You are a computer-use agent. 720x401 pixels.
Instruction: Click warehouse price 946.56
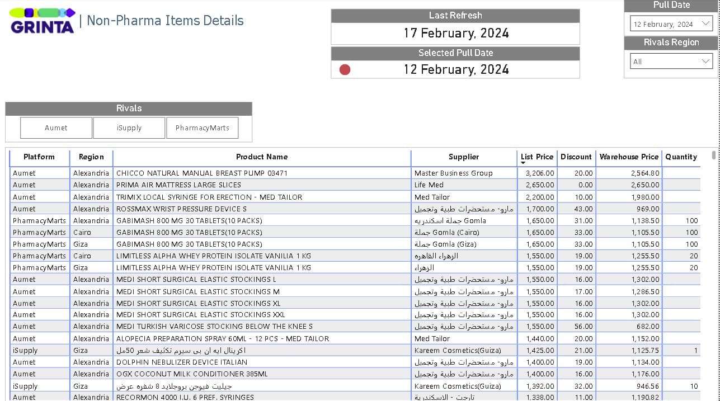pos(648,386)
